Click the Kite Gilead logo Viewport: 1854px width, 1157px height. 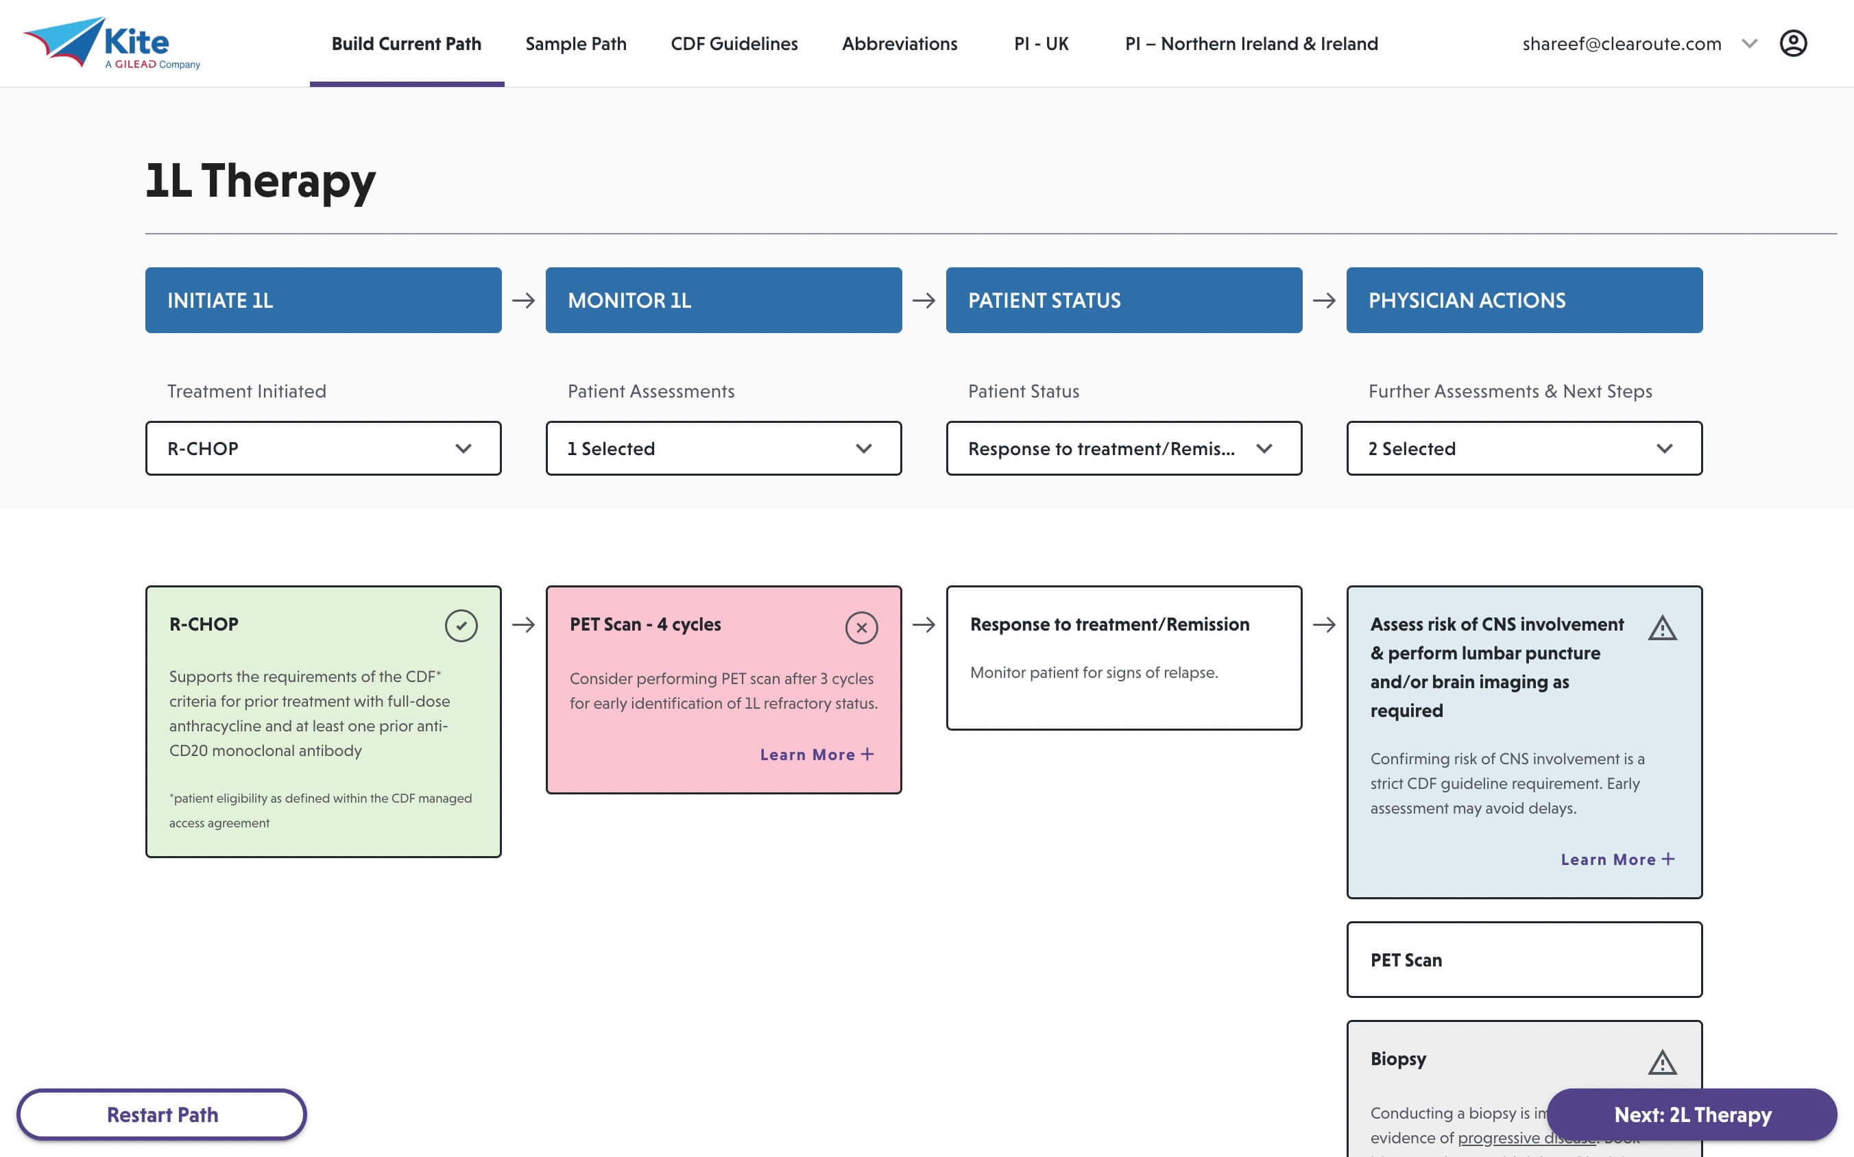(112, 43)
